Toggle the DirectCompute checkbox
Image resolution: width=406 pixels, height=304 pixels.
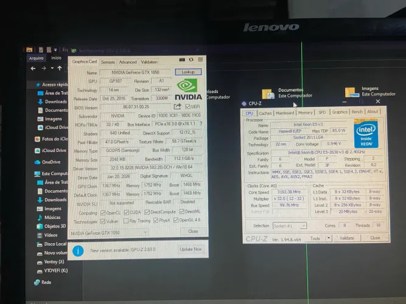[x=147, y=212]
